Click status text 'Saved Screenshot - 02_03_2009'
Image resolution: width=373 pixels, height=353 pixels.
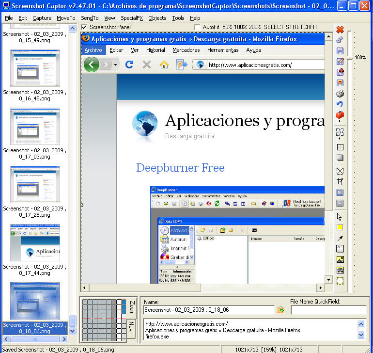[x=58, y=350]
